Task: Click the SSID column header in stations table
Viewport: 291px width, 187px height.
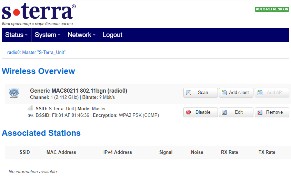Action: pyautogui.click(x=25, y=152)
